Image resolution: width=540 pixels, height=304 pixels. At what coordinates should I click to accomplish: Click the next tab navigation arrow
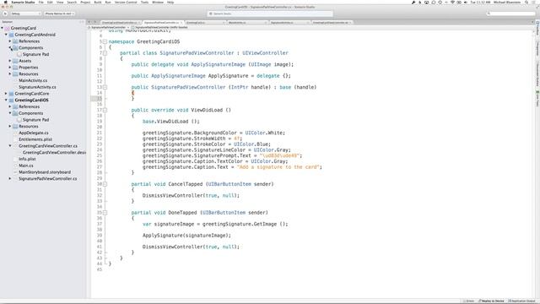click(x=94, y=23)
